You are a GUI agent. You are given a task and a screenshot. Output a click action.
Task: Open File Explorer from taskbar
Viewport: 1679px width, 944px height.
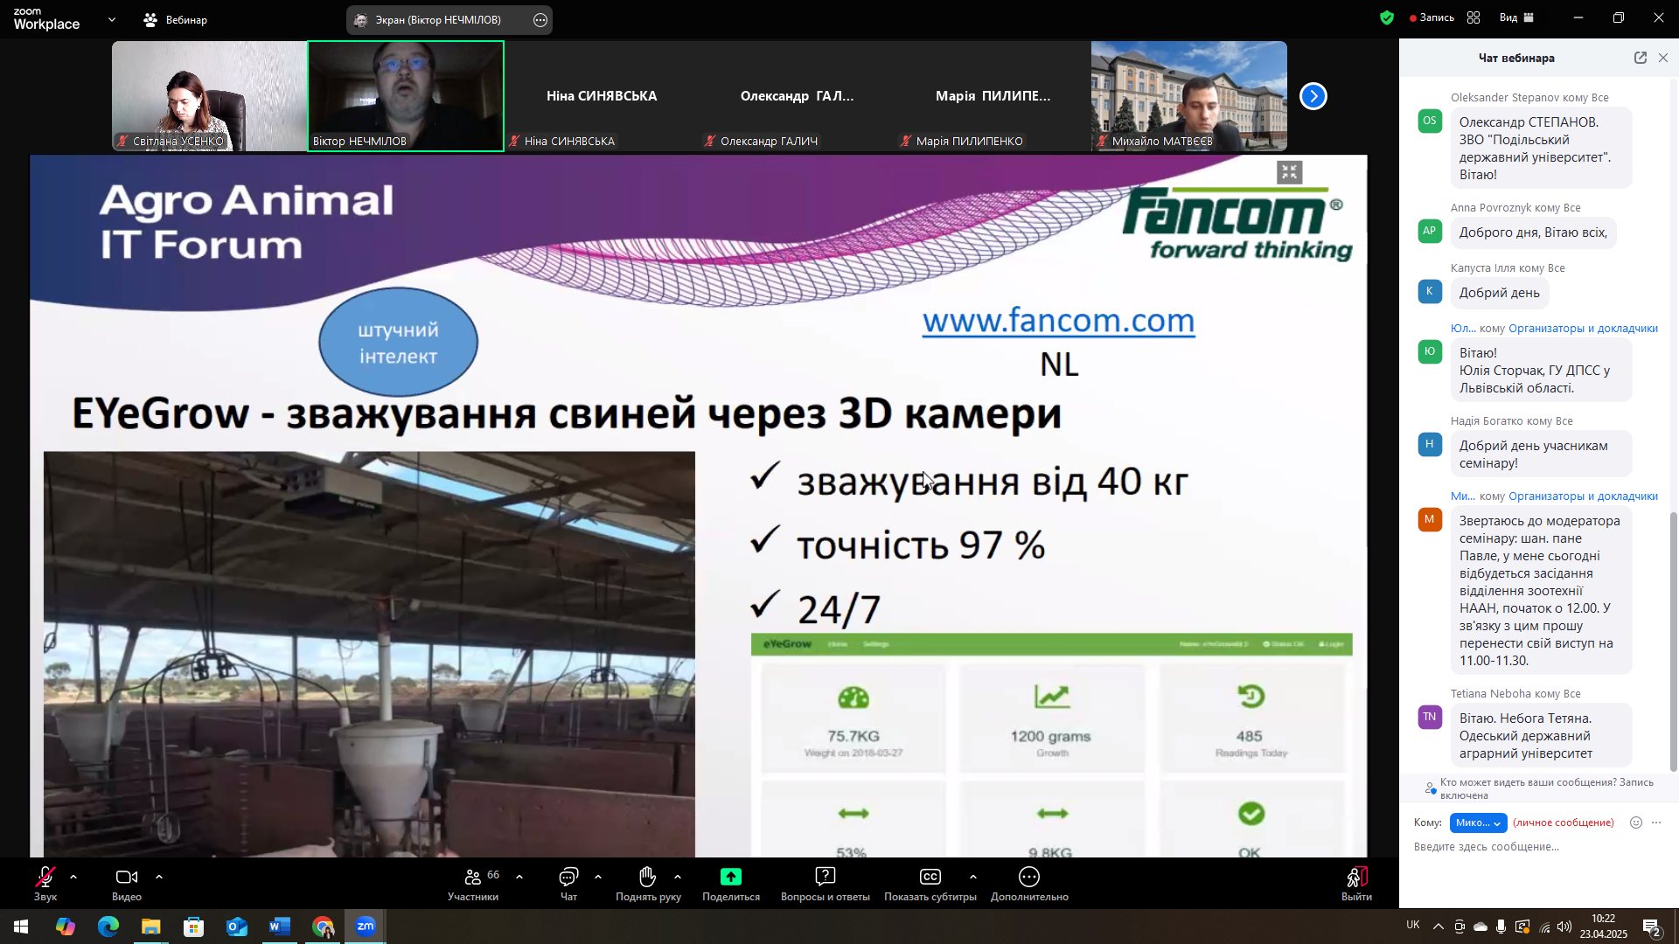pyautogui.click(x=151, y=927)
